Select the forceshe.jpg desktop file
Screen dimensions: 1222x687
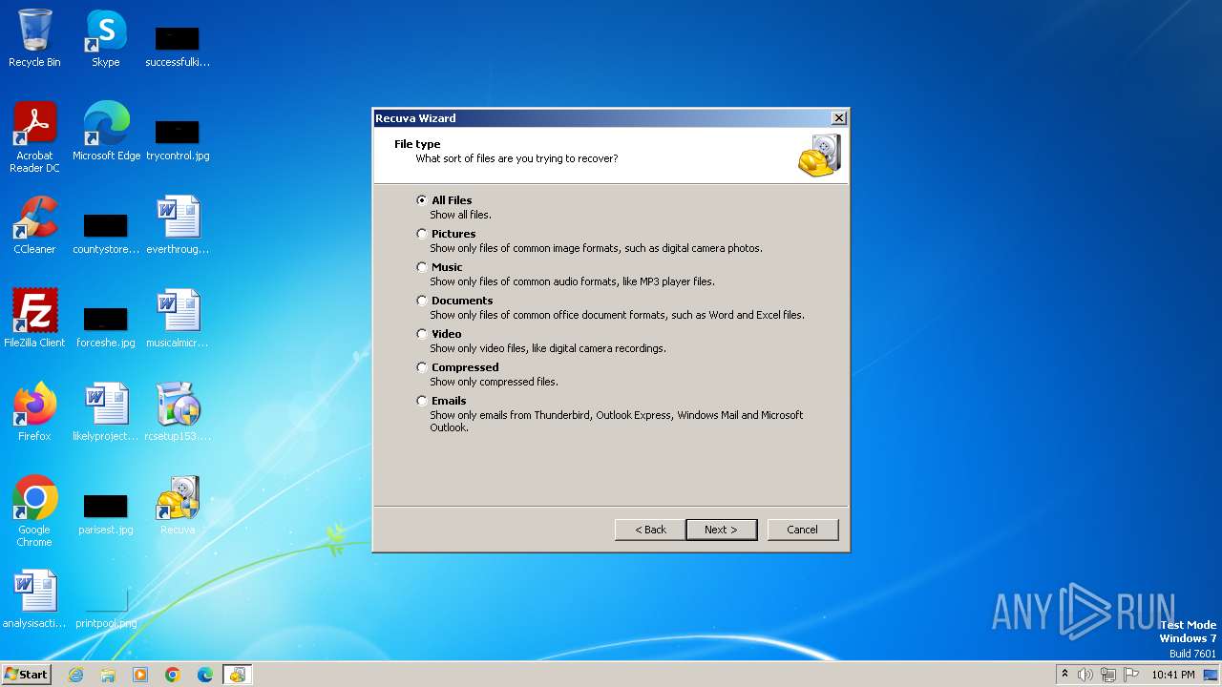[106, 326]
